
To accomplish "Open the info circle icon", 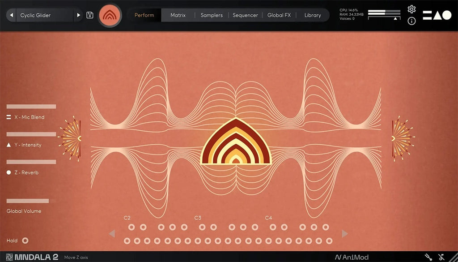I will 411,21.
